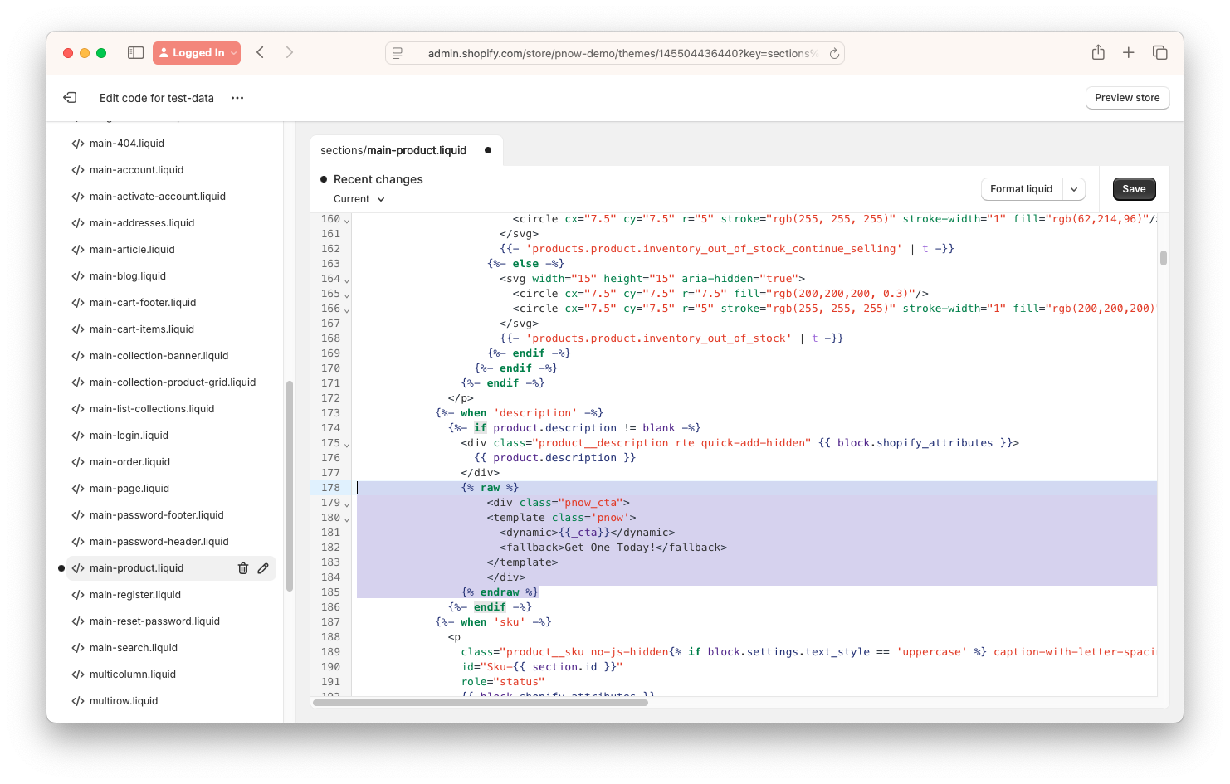Open main-collection-product-grid.liquid file

coord(173,382)
